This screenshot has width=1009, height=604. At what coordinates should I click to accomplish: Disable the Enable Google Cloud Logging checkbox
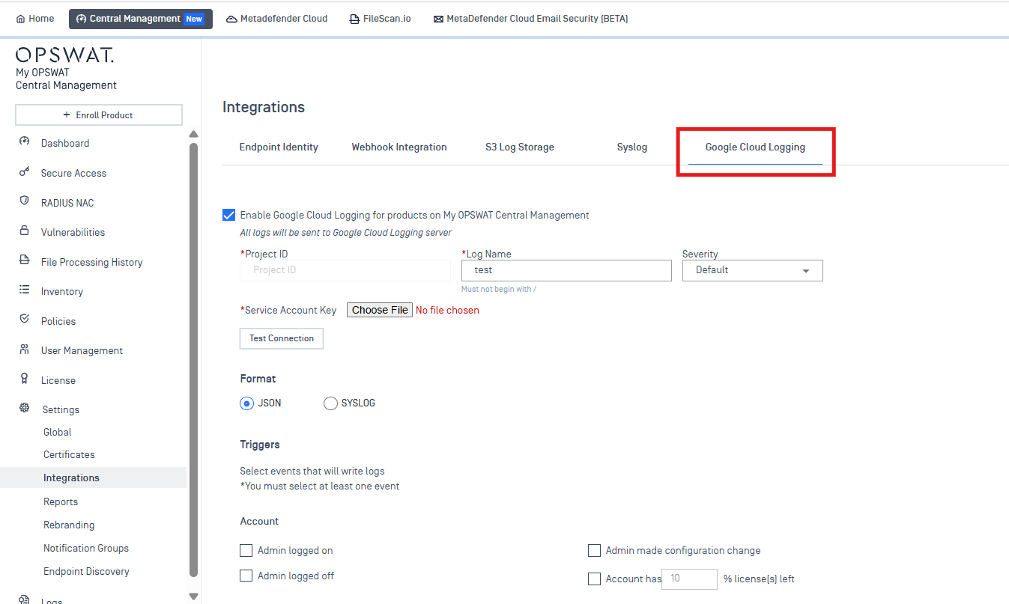229,215
